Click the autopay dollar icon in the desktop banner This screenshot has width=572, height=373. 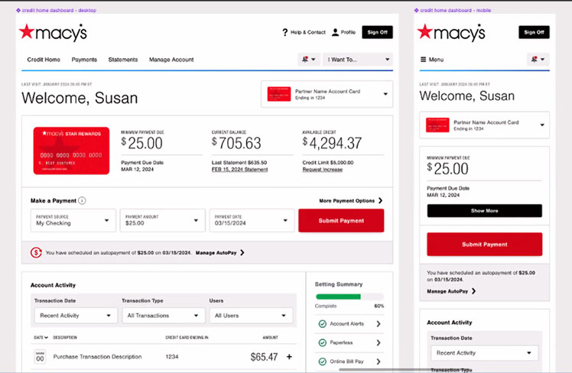pos(36,252)
